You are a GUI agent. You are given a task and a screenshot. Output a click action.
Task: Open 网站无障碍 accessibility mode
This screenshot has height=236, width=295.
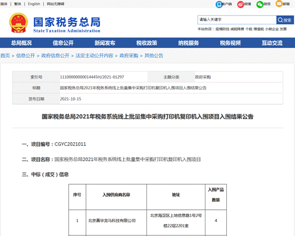[x=55, y=4]
